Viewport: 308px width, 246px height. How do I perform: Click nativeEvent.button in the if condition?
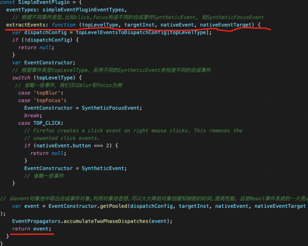pos(63,146)
